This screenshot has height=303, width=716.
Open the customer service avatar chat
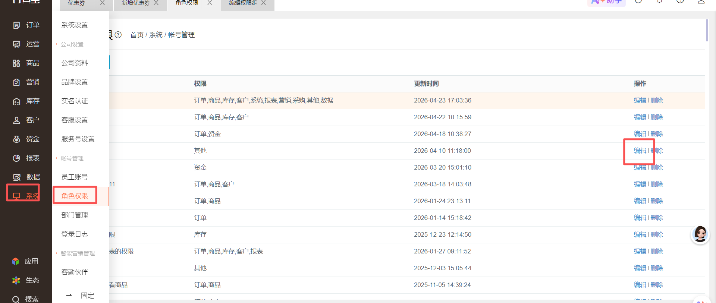(x=700, y=234)
